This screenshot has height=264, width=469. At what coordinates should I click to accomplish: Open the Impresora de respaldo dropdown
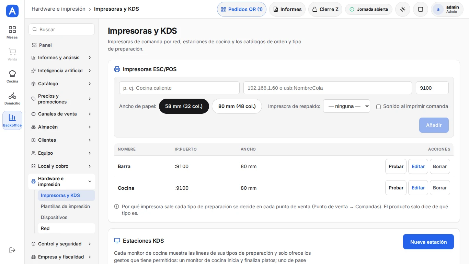pos(346,106)
